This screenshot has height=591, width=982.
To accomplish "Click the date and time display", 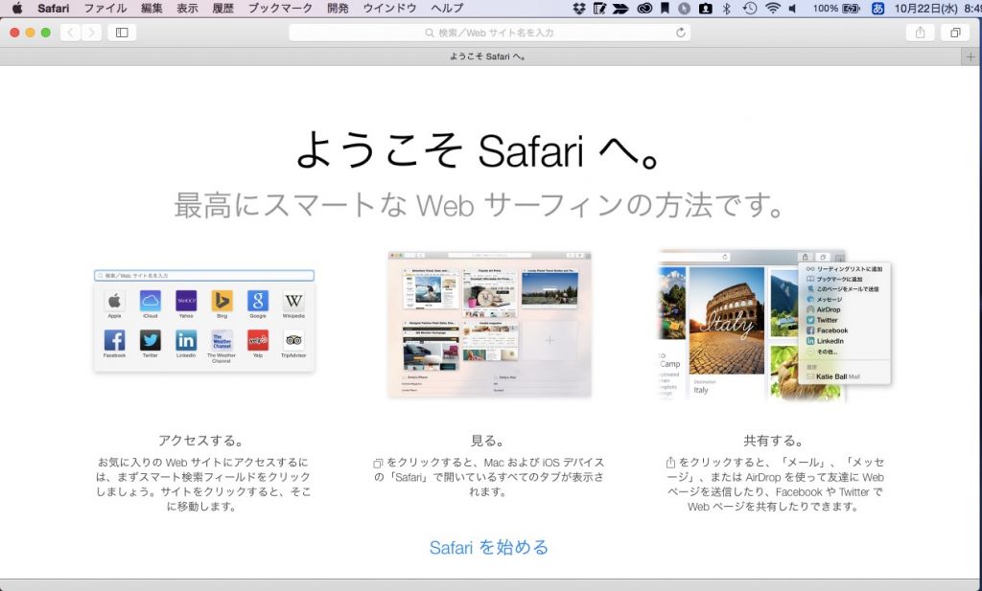I will [938, 8].
